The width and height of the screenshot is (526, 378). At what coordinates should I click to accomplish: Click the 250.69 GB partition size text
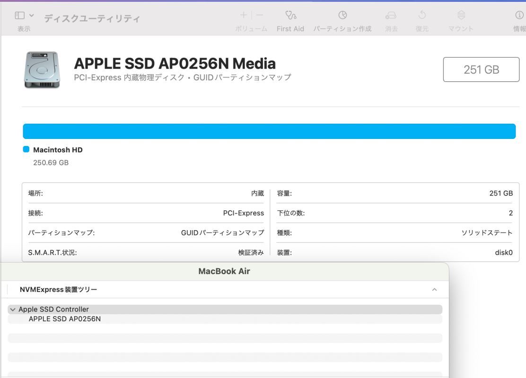pyautogui.click(x=51, y=163)
